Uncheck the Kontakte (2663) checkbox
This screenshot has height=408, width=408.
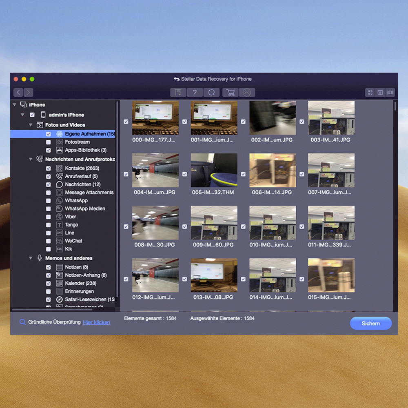pos(49,169)
